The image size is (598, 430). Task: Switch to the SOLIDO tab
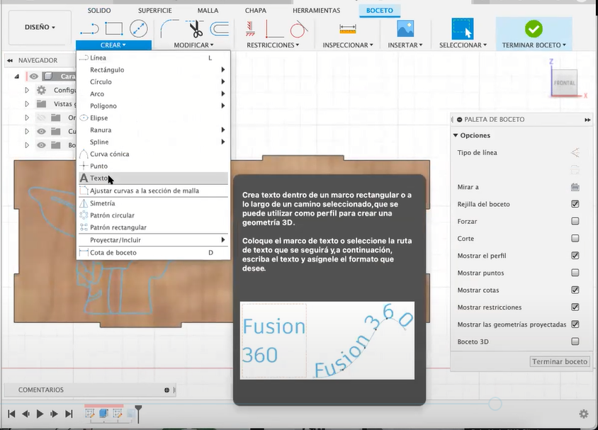pos(99,11)
